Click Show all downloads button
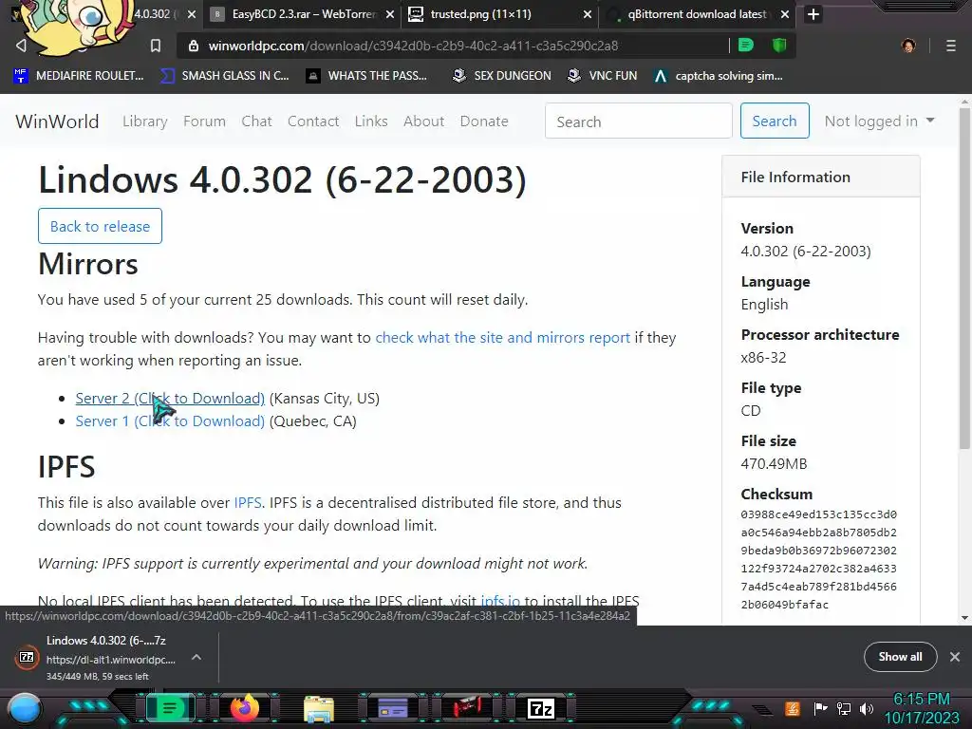Image resolution: width=972 pixels, height=729 pixels. point(900,657)
